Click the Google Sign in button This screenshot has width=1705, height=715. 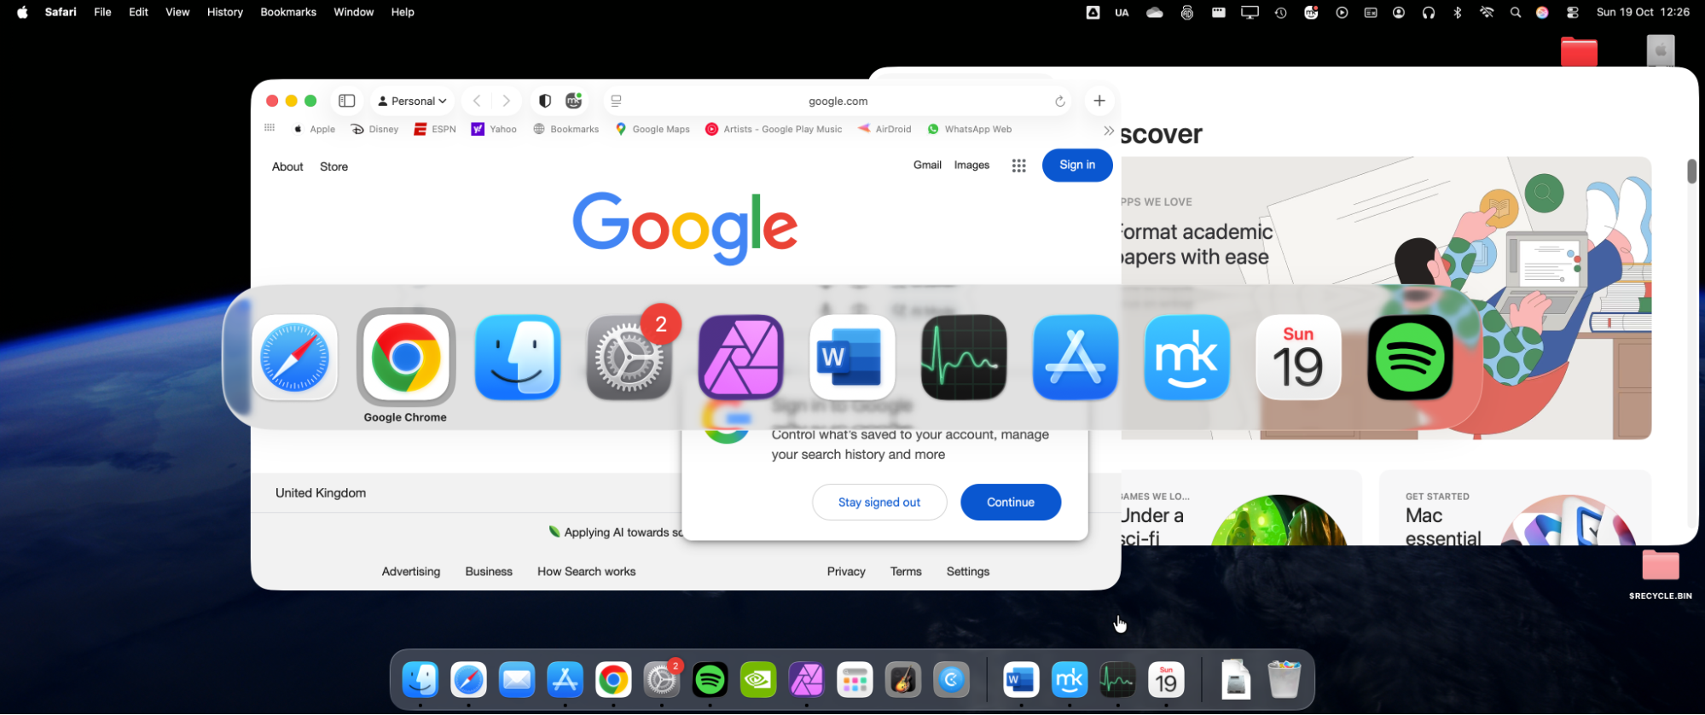tap(1077, 165)
